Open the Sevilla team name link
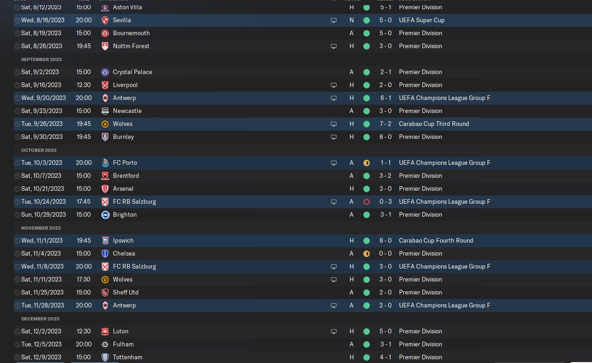 (x=122, y=20)
